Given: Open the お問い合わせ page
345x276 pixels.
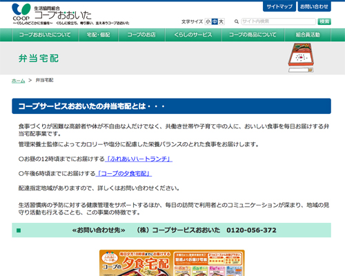Looking at the screenshot, I should point(314,6).
